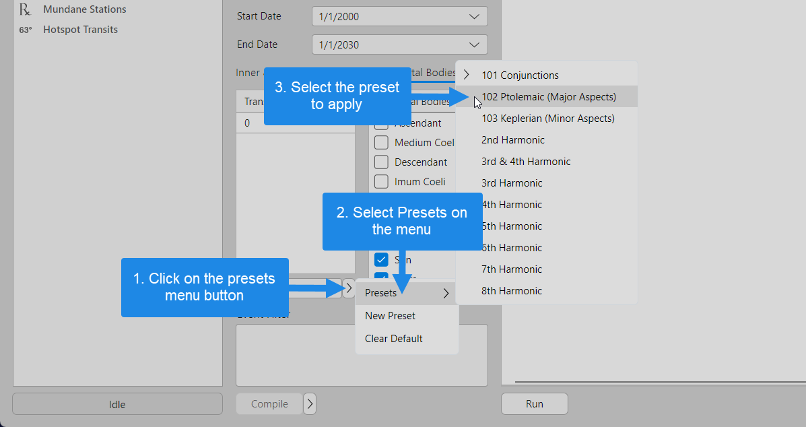The height and width of the screenshot is (427, 806).
Task: Select New Preset from the menu
Action: (390, 315)
